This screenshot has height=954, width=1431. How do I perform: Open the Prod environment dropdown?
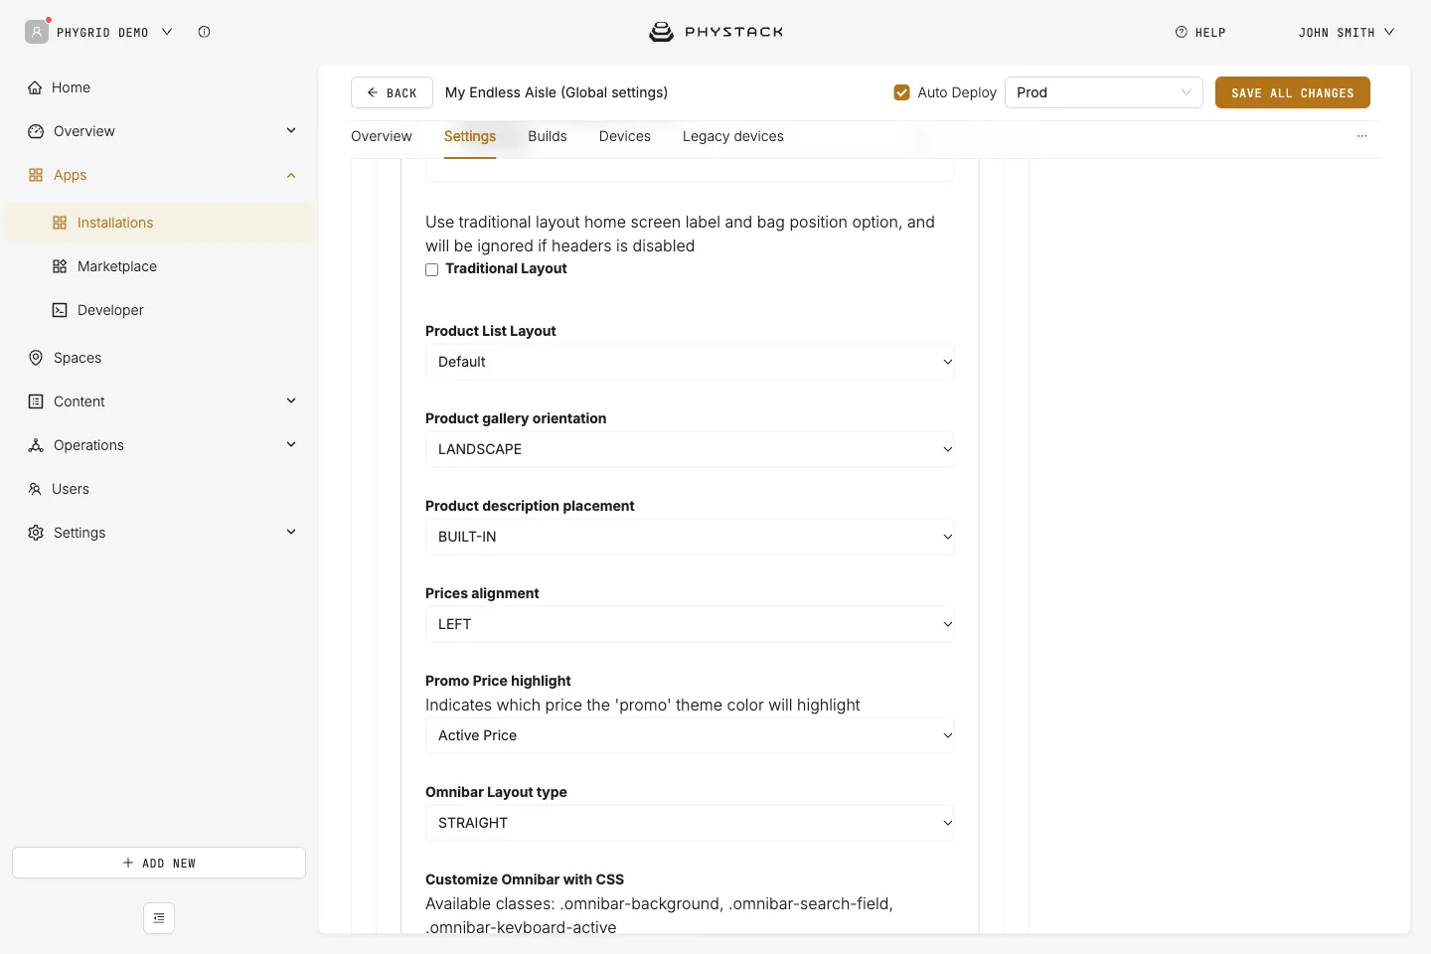[x=1104, y=92]
